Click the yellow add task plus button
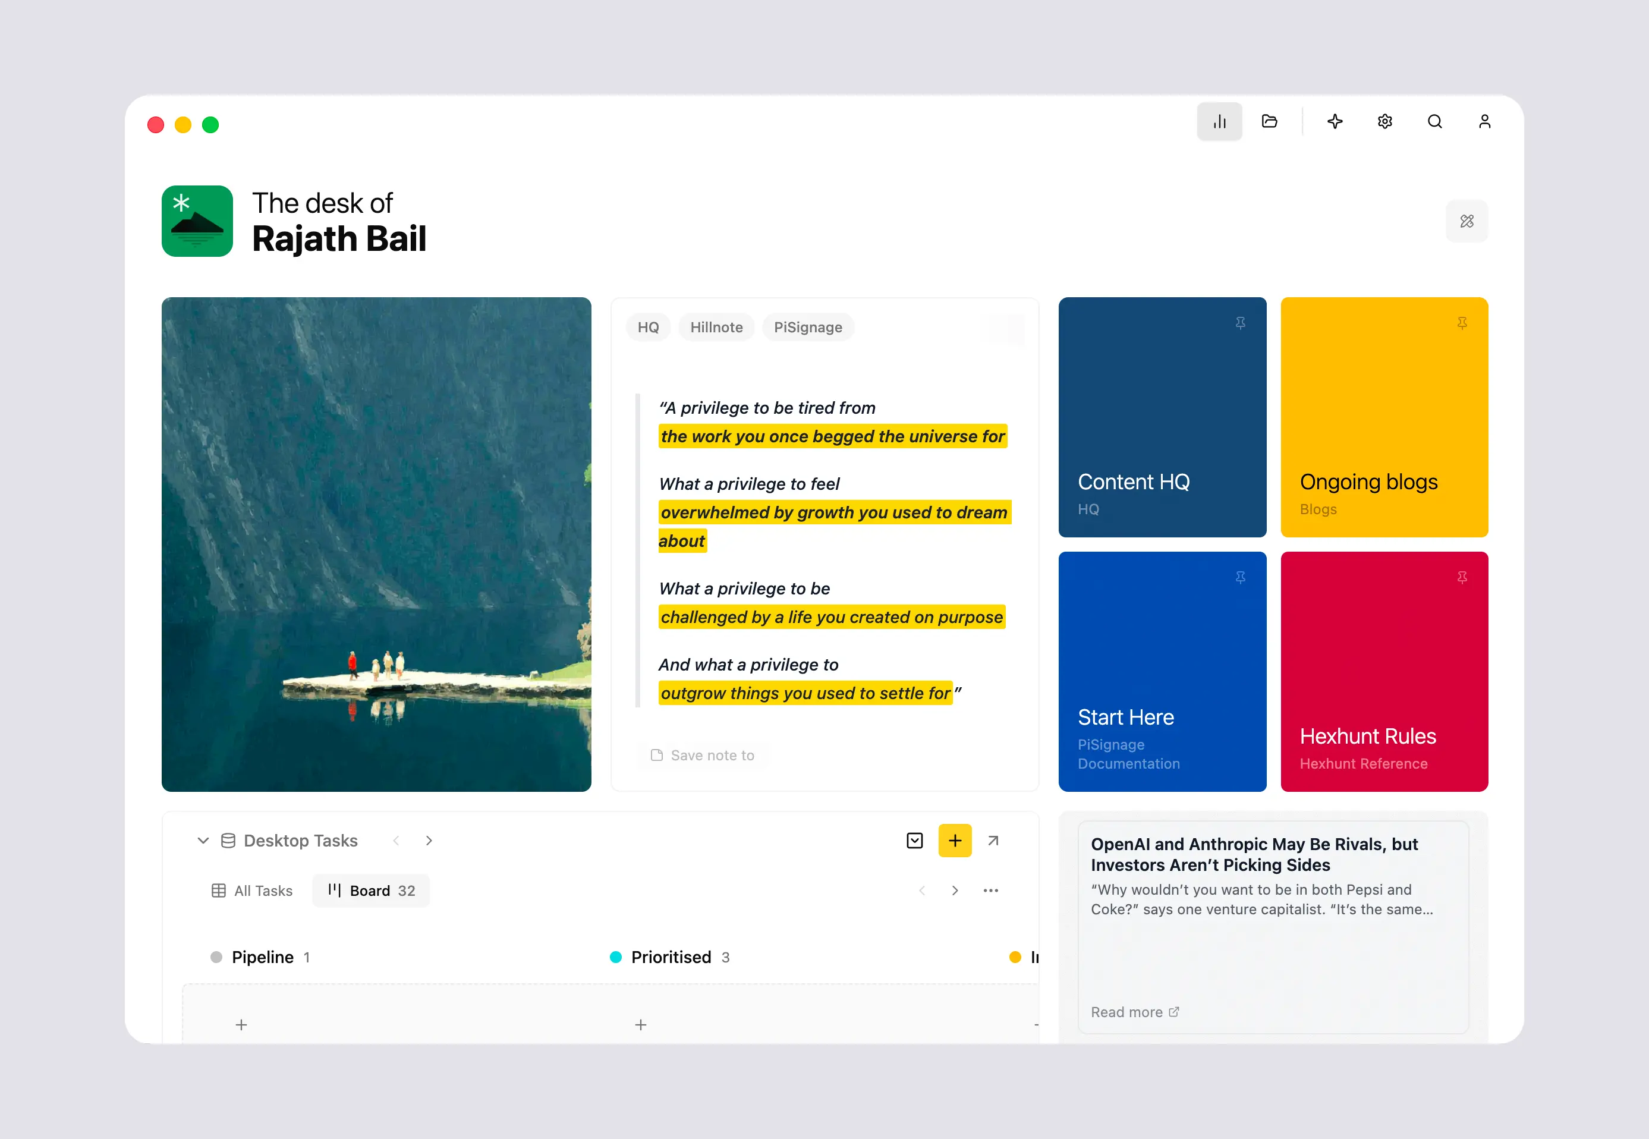1649x1139 pixels. click(x=954, y=841)
